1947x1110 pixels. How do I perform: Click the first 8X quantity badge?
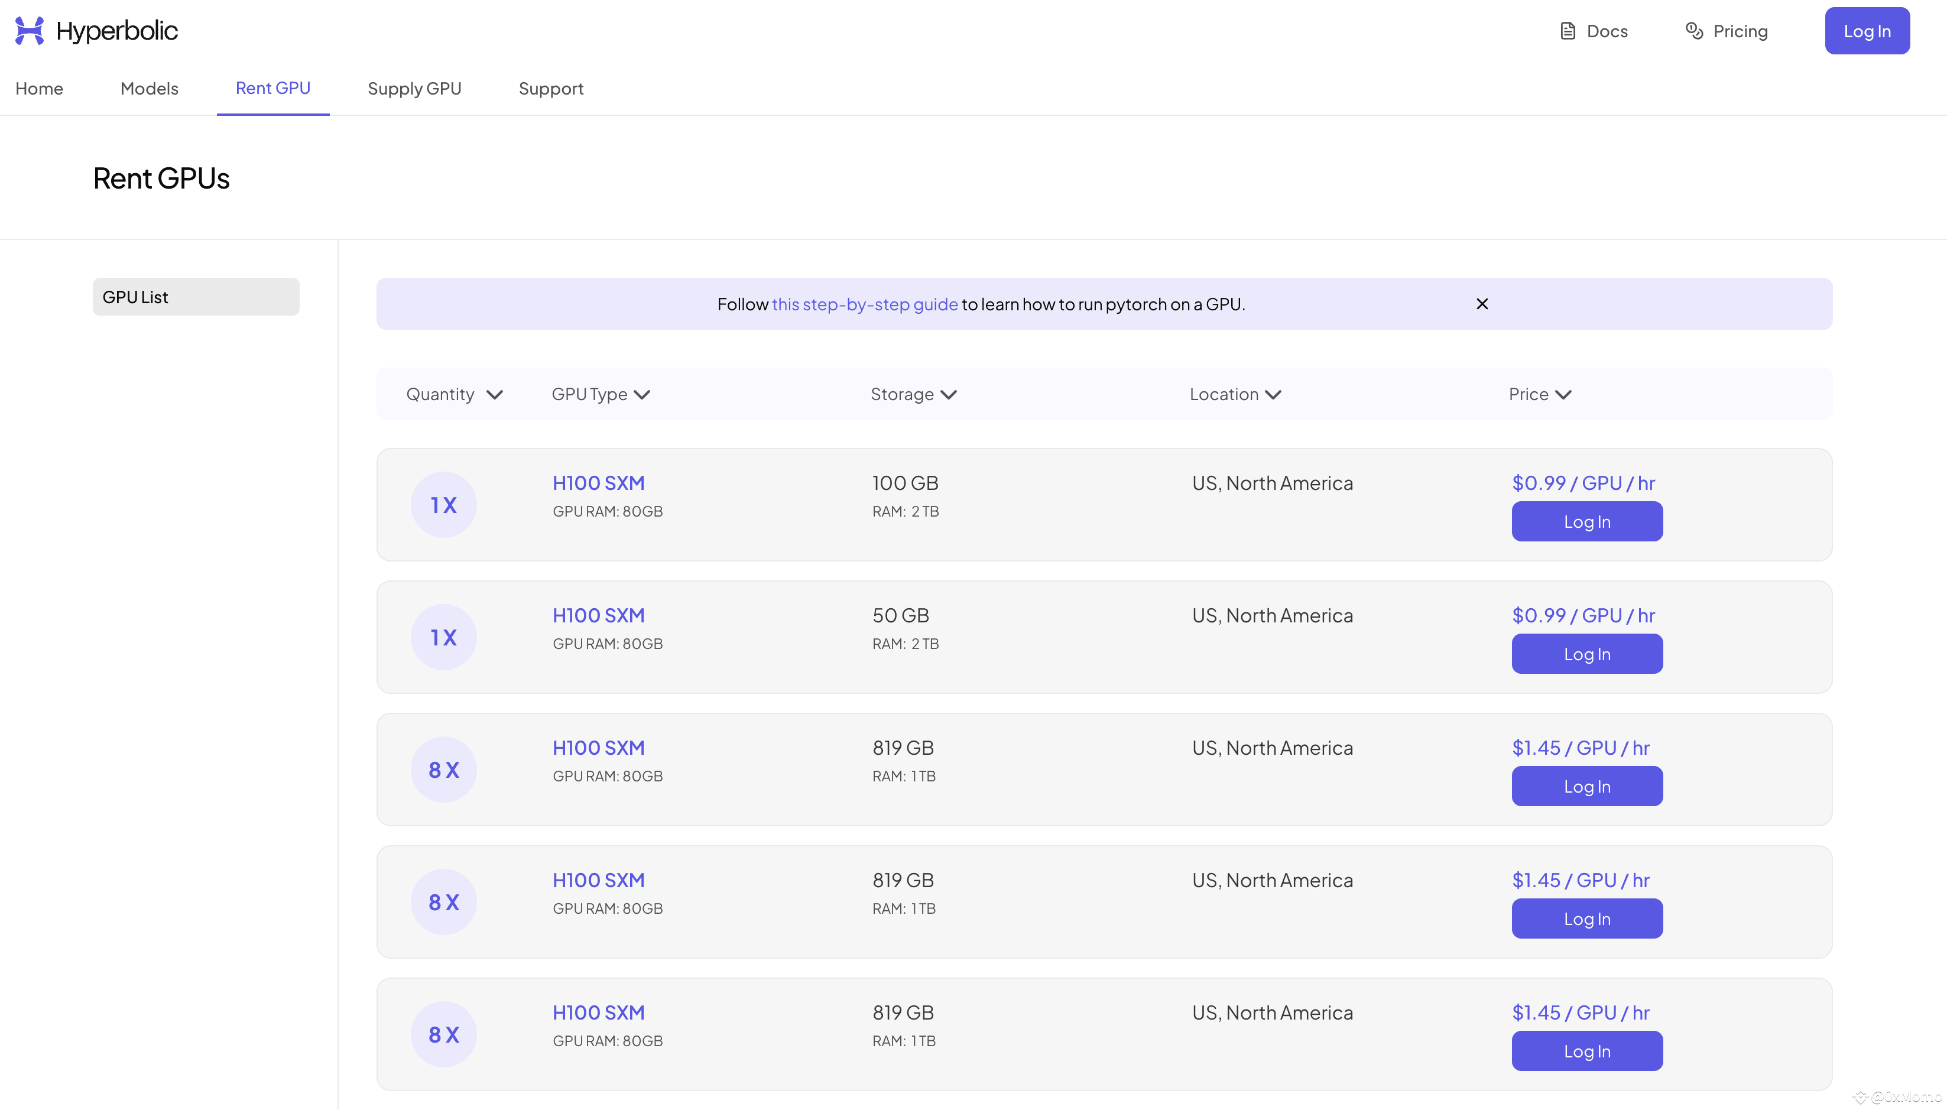(443, 770)
